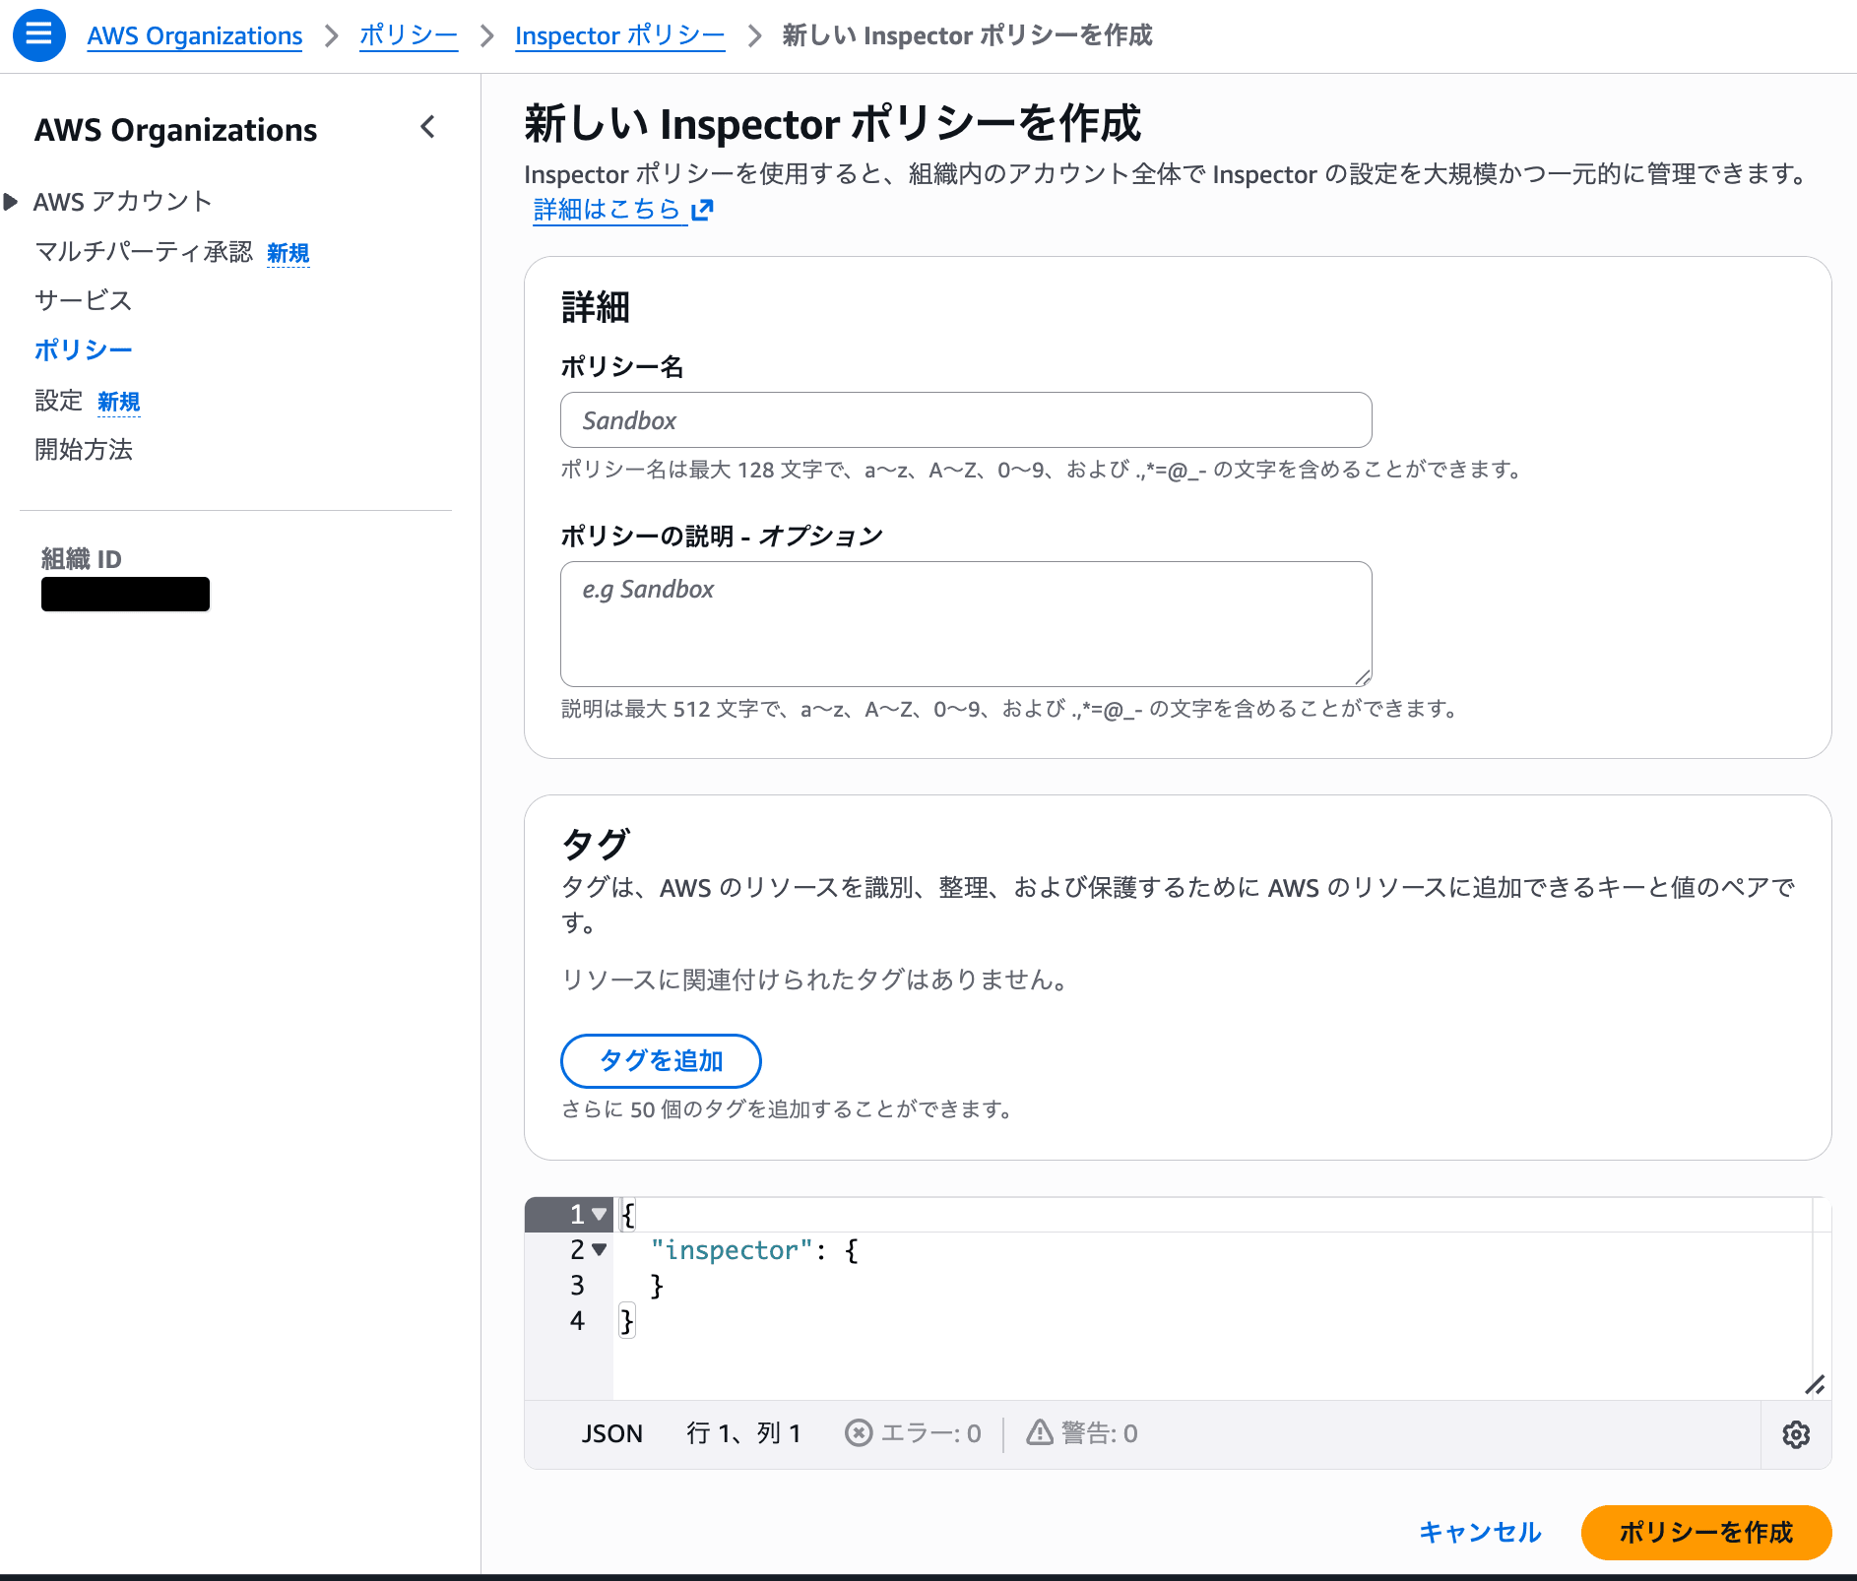Click the external link icon beside 詳細はこちら
Viewport: 1857px width, 1581px height.
coord(702,210)
